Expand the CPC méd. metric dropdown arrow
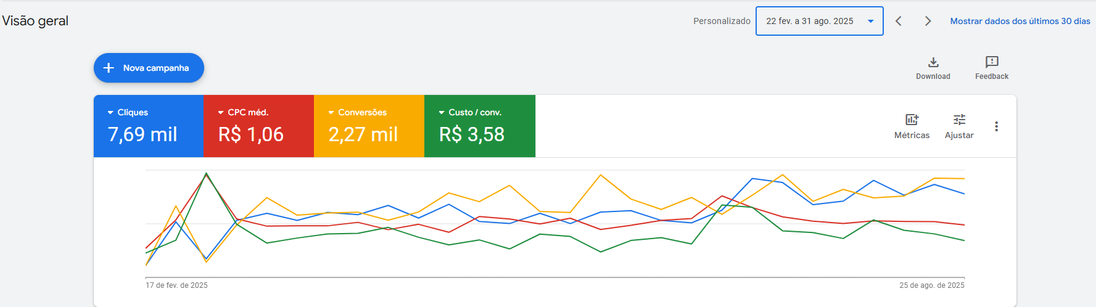1096x307 pixels. click(221, 113)
